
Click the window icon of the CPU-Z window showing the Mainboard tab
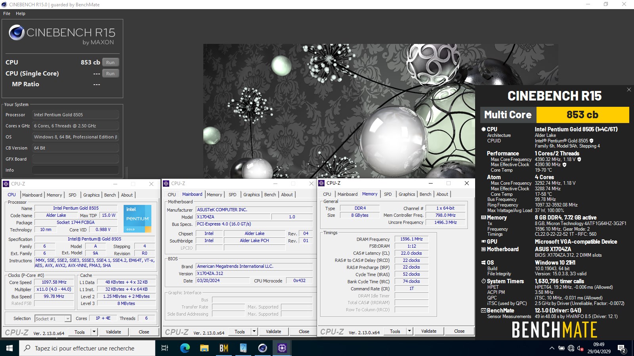[166, 184]
